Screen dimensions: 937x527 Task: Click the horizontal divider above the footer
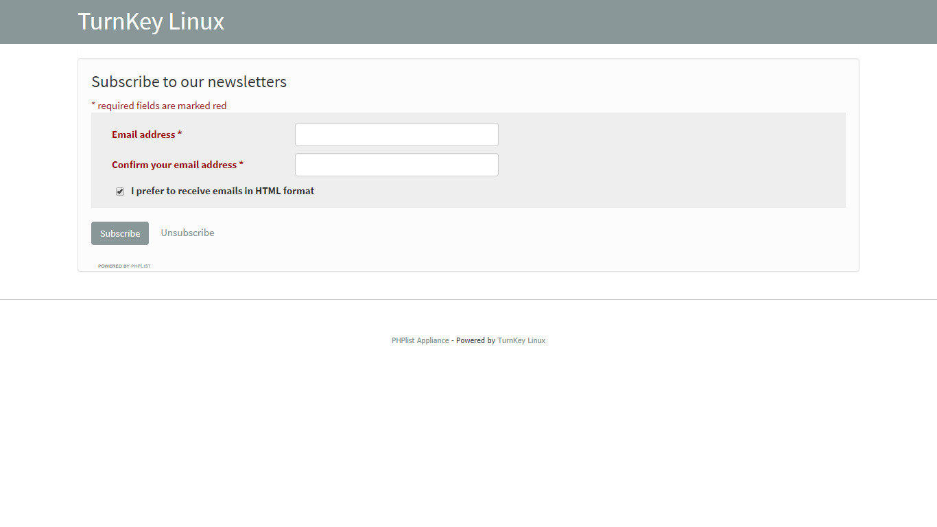pos(468,299)
